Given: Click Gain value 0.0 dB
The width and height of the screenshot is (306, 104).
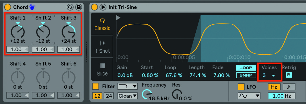Looking at the screenshot, I should pos(125,75).
